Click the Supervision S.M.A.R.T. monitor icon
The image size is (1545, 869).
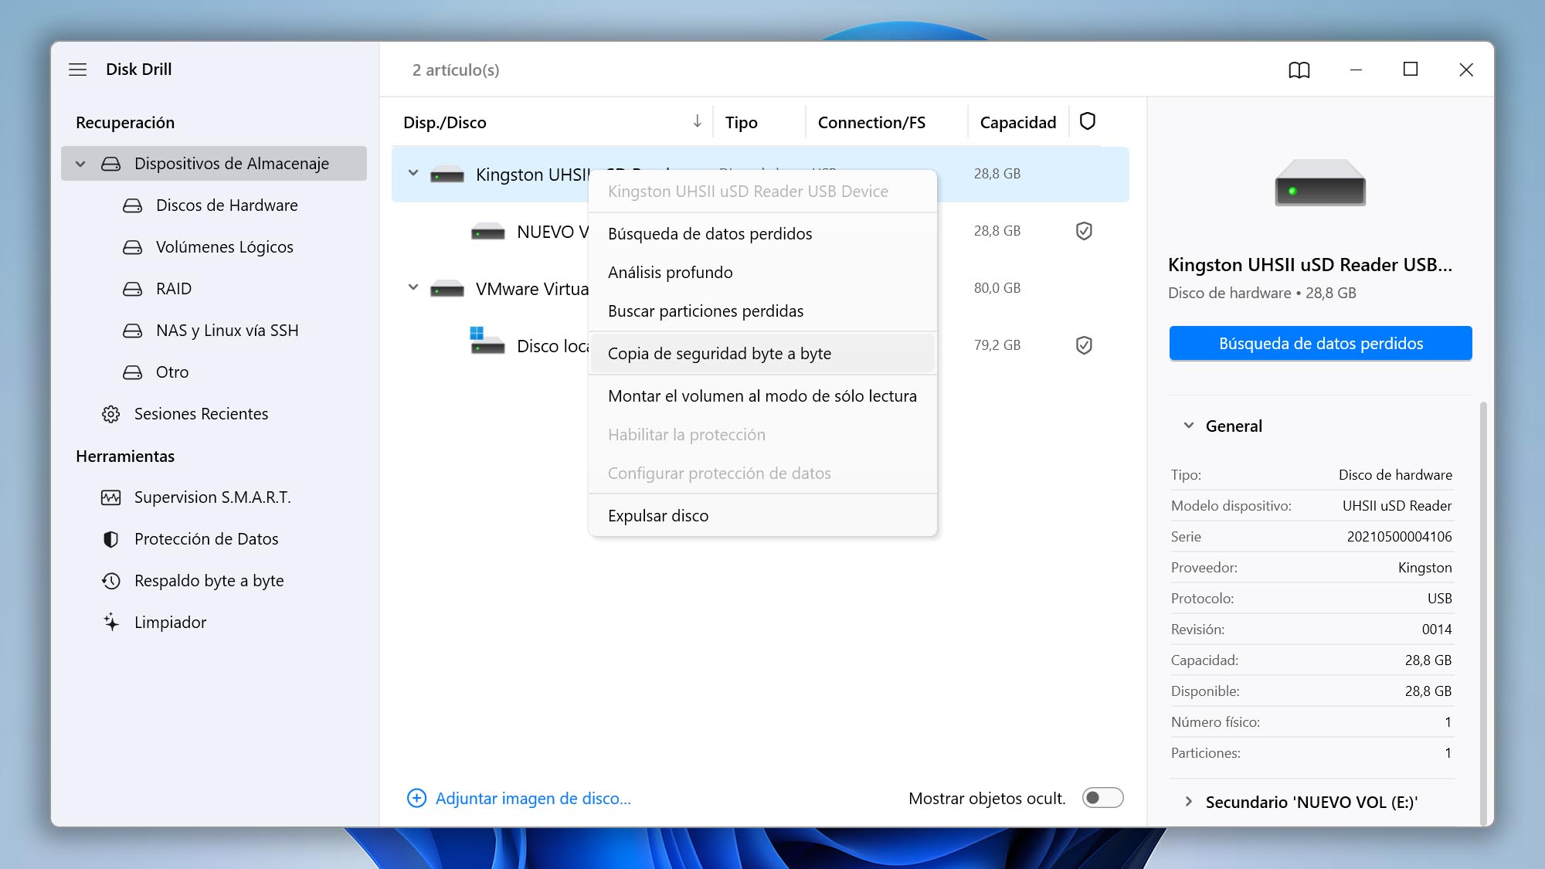tap(111, 497)
